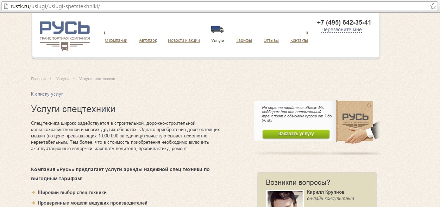Image resolution: width=440 pixels, height=207 pixels.
Task: Open the Автопарк navigation item
Action: (147, 40)
